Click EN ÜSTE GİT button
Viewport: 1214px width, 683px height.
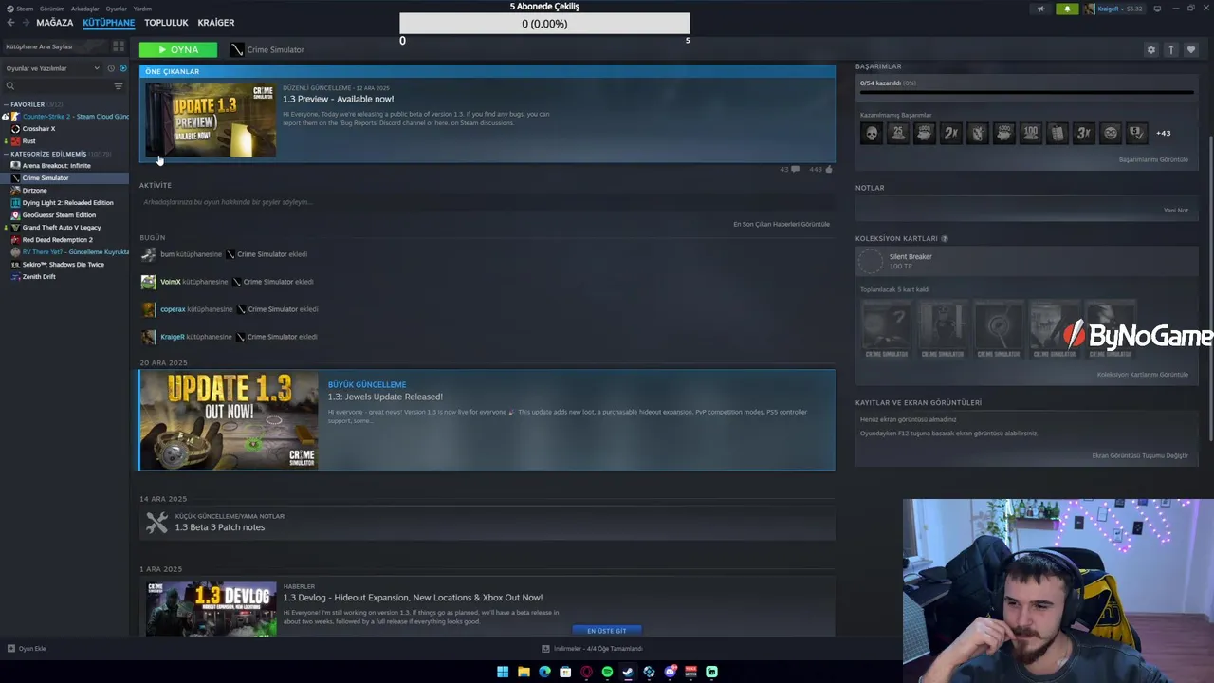click(x=606, y=631)
